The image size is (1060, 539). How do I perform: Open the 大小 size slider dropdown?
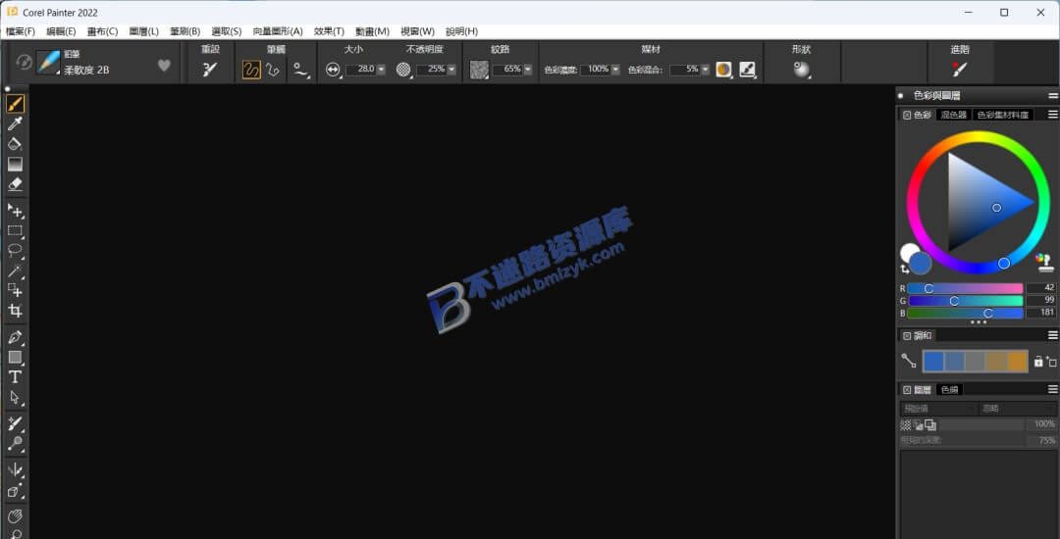[x=381, y=70]
